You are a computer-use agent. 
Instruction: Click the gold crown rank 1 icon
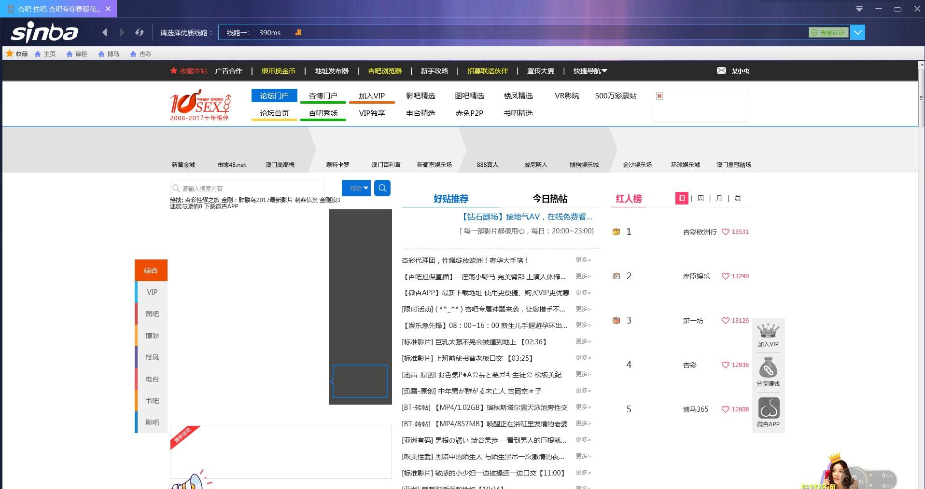(616, 231)
